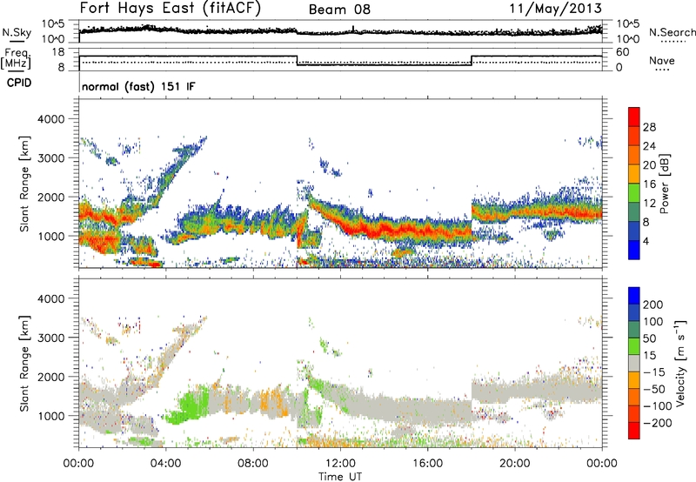This screenshot has width=696, height=482.
Task: Click the frequency step-down at 10:00 UT
Action: tap(297, 60)
